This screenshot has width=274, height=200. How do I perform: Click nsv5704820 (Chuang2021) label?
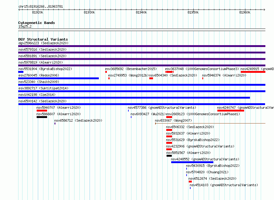click(x=207, y=172)
